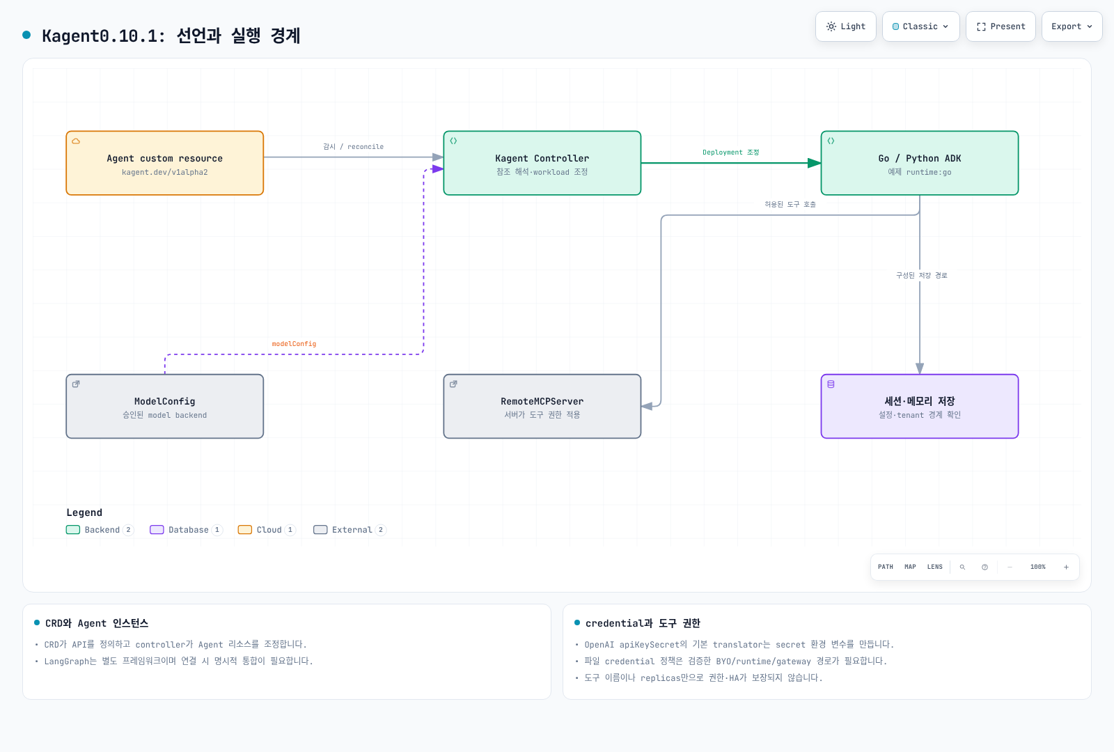Click the code icon on Kagent Controller node
The height and width of the screenshot is (752, 1114).
(453, 141)
